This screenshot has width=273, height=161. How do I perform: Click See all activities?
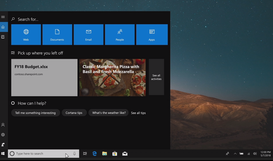click(156, 77)
